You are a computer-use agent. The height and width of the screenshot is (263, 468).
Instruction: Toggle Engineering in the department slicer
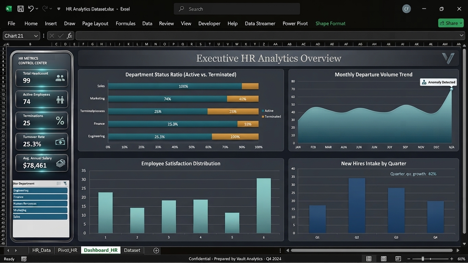[x=40, y=190]
